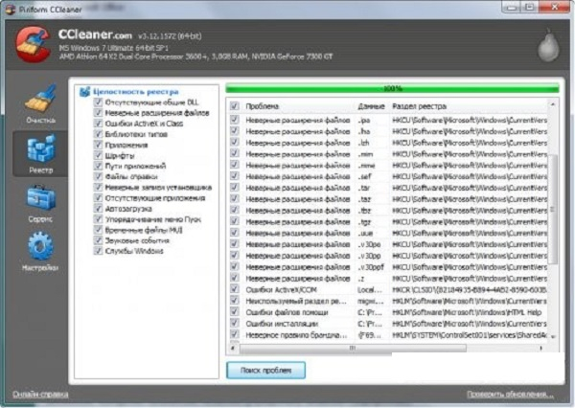Sort results by the Данные column header
575x408 pixels.
pyautogui.click(x=372, y=106)
